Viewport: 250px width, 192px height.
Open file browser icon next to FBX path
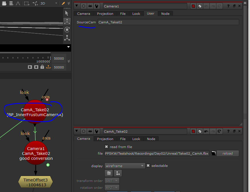(x=213, y=153)
